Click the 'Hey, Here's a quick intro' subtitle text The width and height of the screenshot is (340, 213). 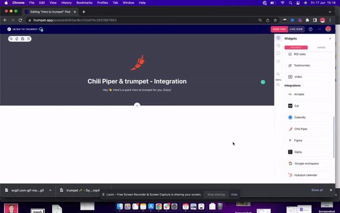[x=137, y=90]
